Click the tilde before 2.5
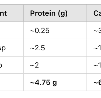 [x=32, y=48]
